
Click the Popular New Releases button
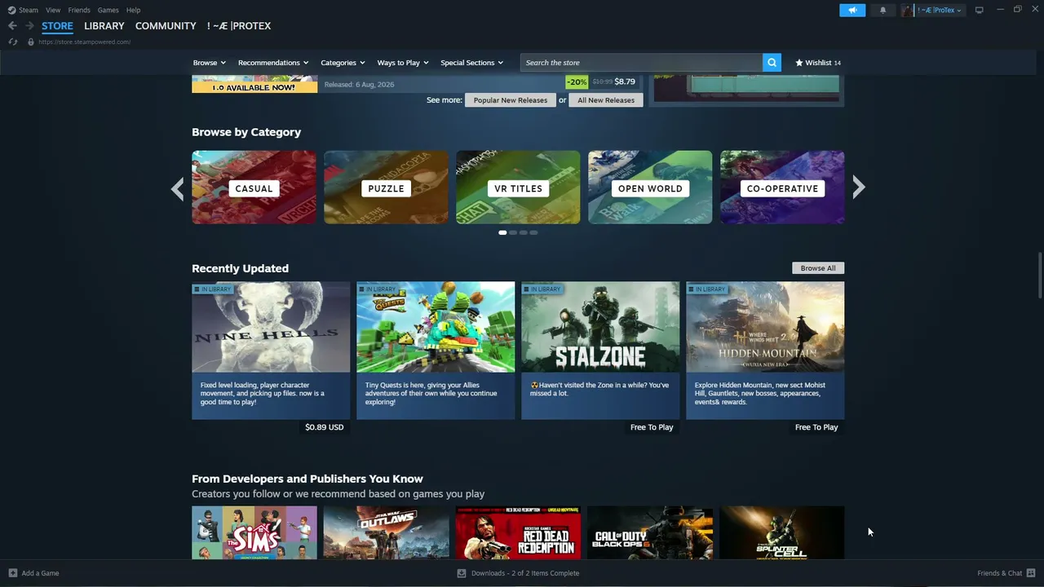[511, 100]
